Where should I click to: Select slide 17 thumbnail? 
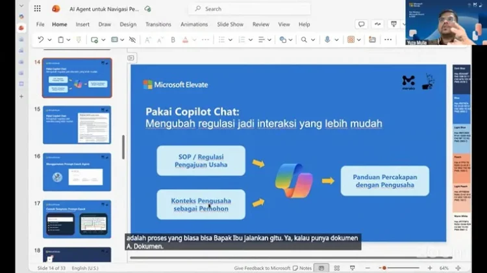77,219
